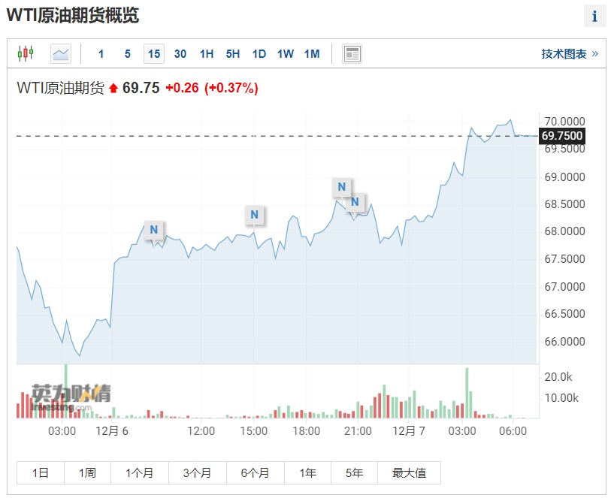Click the red up-arrow price indicator
The width and height of the screenshot is (611, 498).
(x=113, y=89)
